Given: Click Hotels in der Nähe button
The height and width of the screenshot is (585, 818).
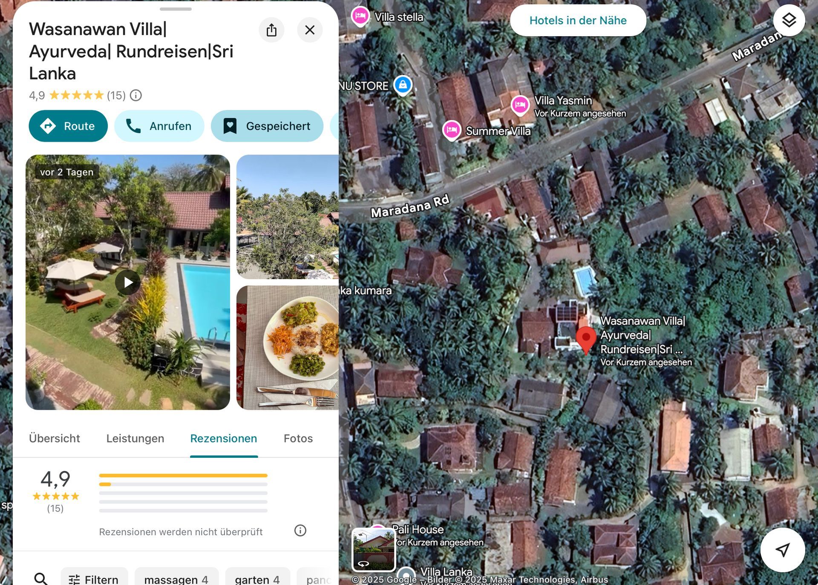Looking at the screenshot, I should 578,20.
